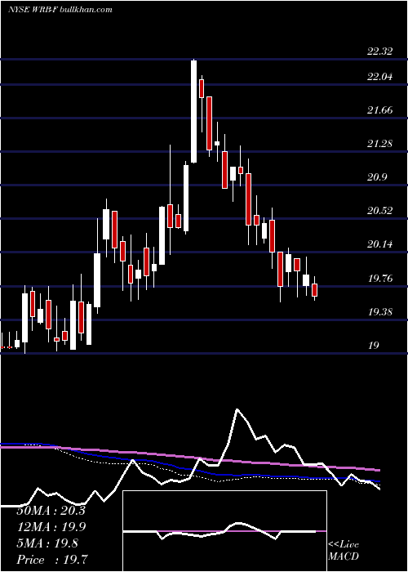This screenshot has height=572, width=408.
Task: Click the 20.52 price axis label
Action: pyautogui.click(x=379, y=211)
